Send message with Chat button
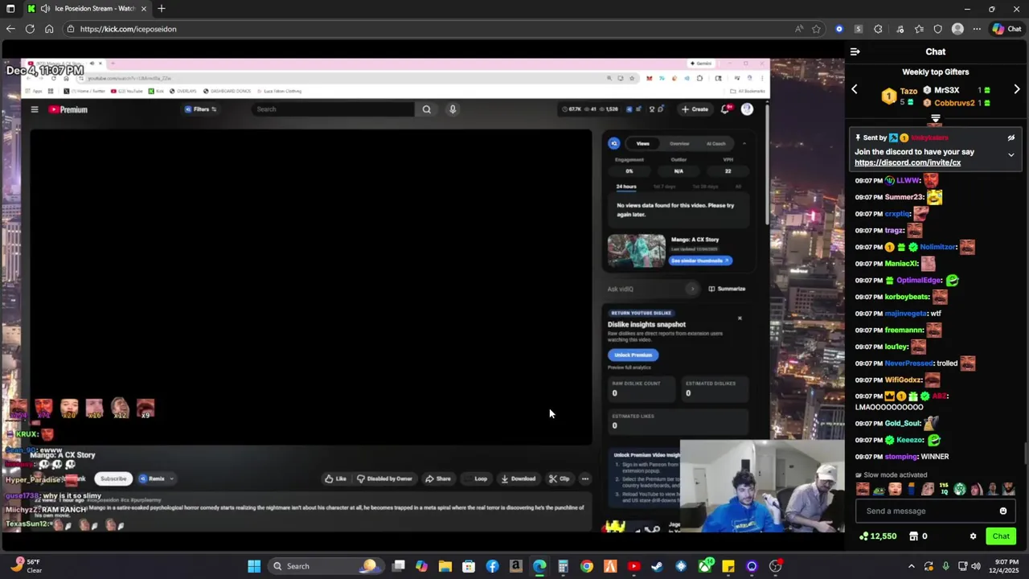Viewport: 1029px width, 579px height. [1001, 536]
